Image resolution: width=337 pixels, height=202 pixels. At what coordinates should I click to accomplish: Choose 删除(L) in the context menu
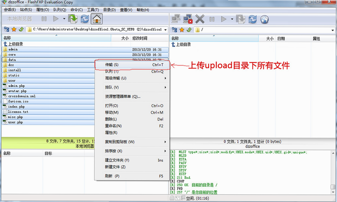coord(132,119)
